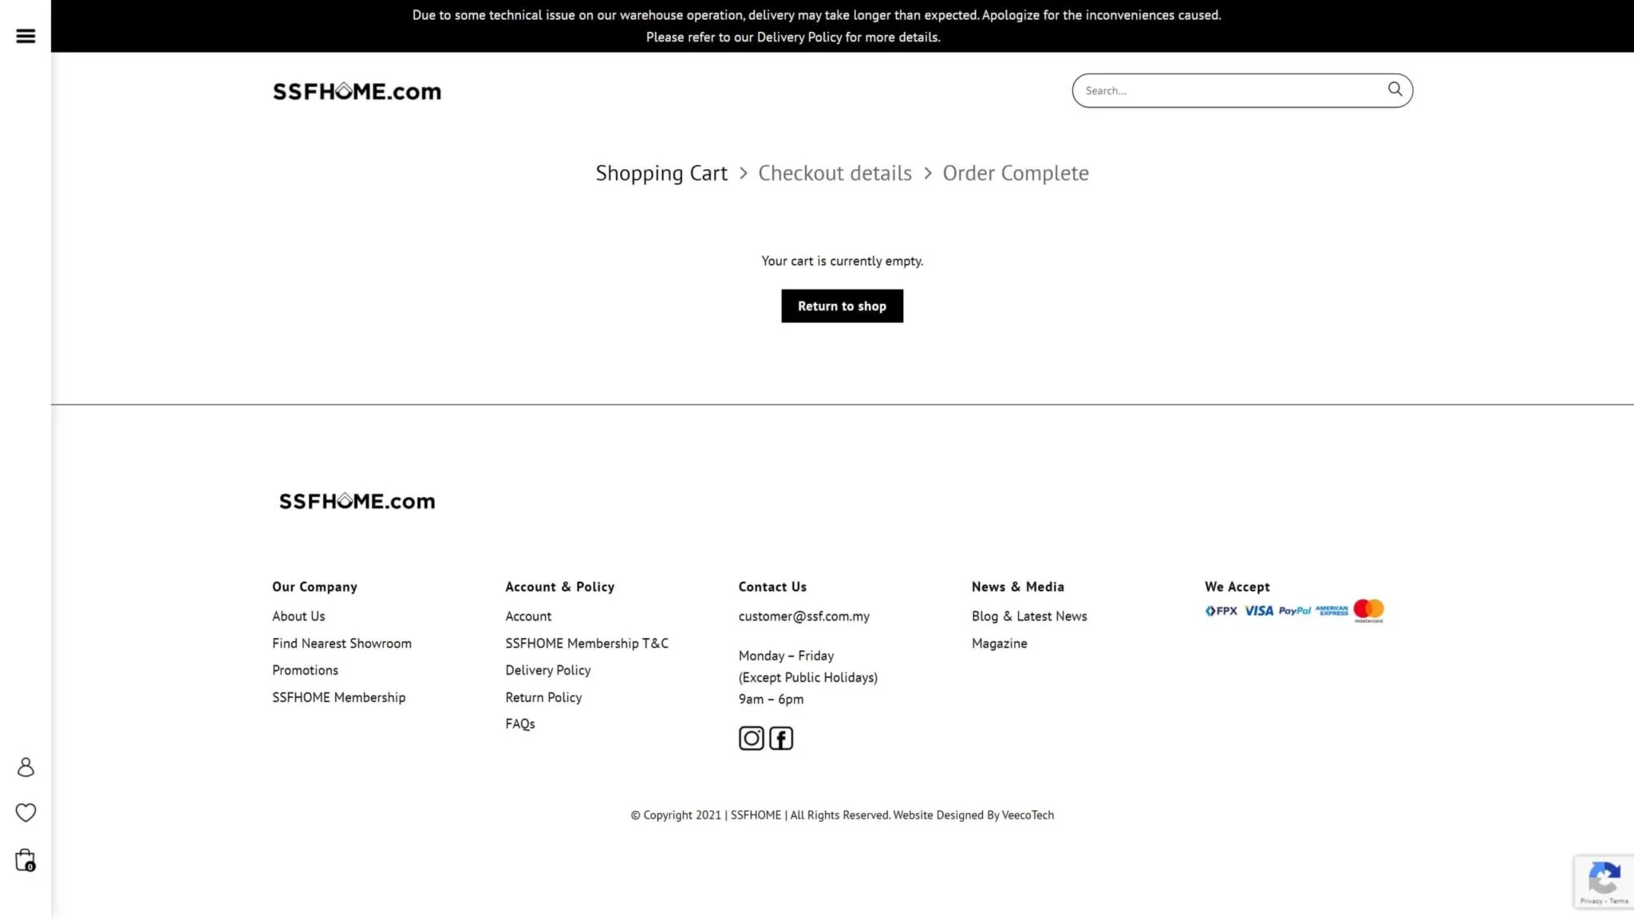Open the wishlist heart icon
The image size is (1634, 919).
[x=26, y=813]
